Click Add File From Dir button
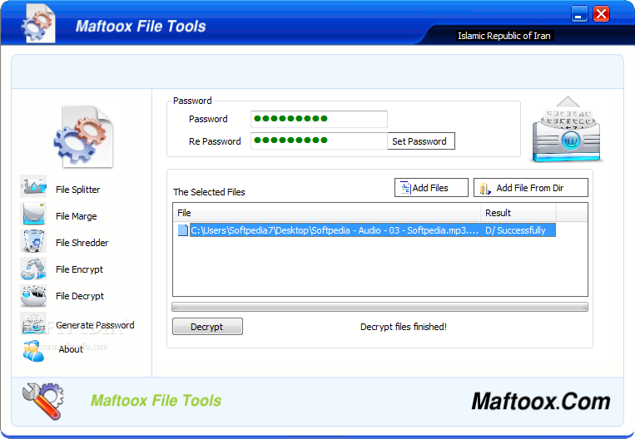 click(x=531, y=188)
